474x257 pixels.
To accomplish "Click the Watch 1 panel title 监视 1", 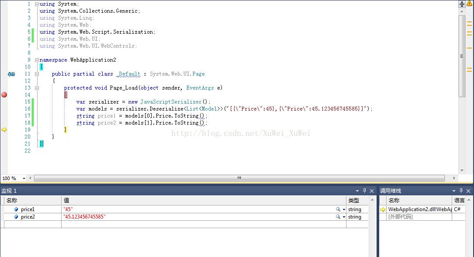I will click(9, 191).
